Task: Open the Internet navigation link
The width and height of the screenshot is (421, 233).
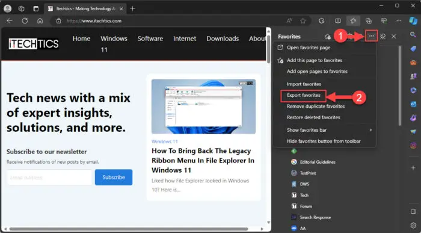Action: 185,39
